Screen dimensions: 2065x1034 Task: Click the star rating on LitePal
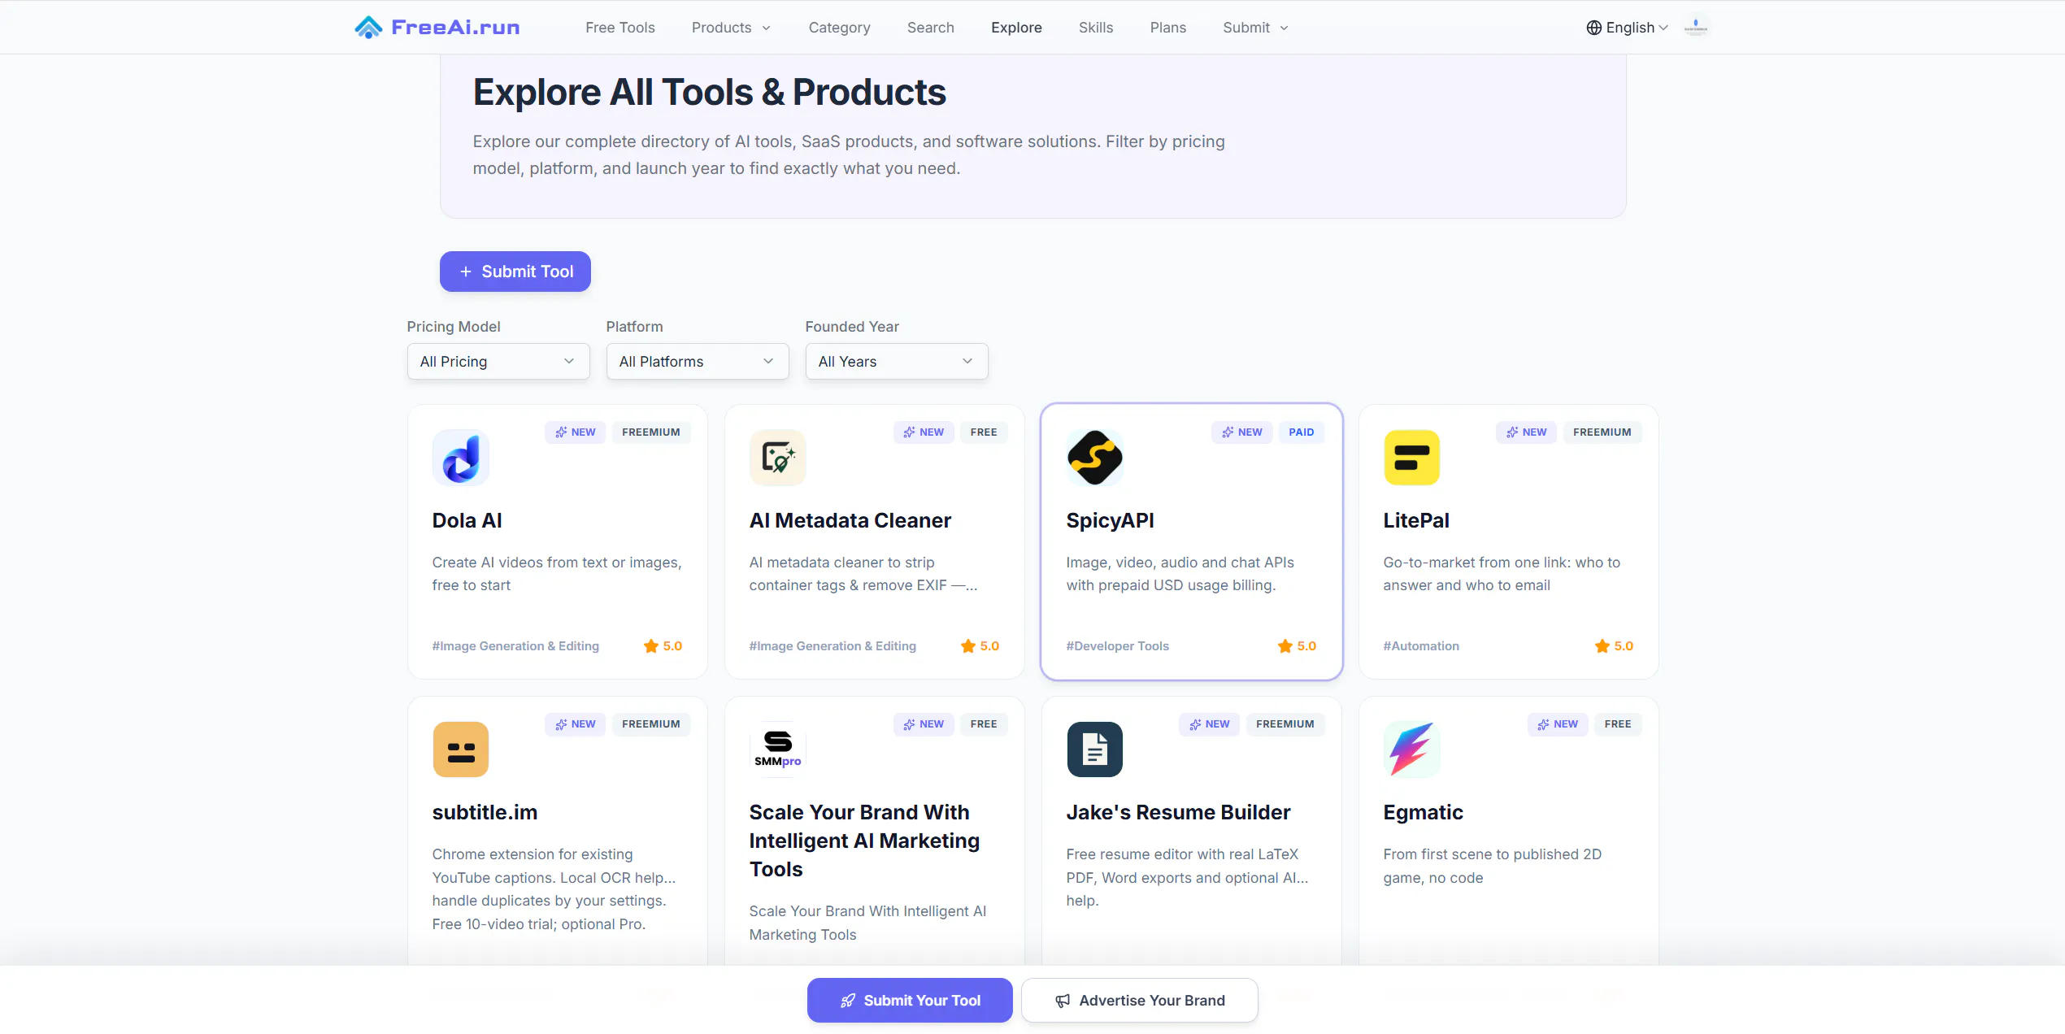tap(1614, 646)
